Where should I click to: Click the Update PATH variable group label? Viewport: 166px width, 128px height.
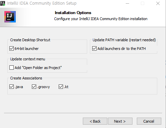[124, 40]
